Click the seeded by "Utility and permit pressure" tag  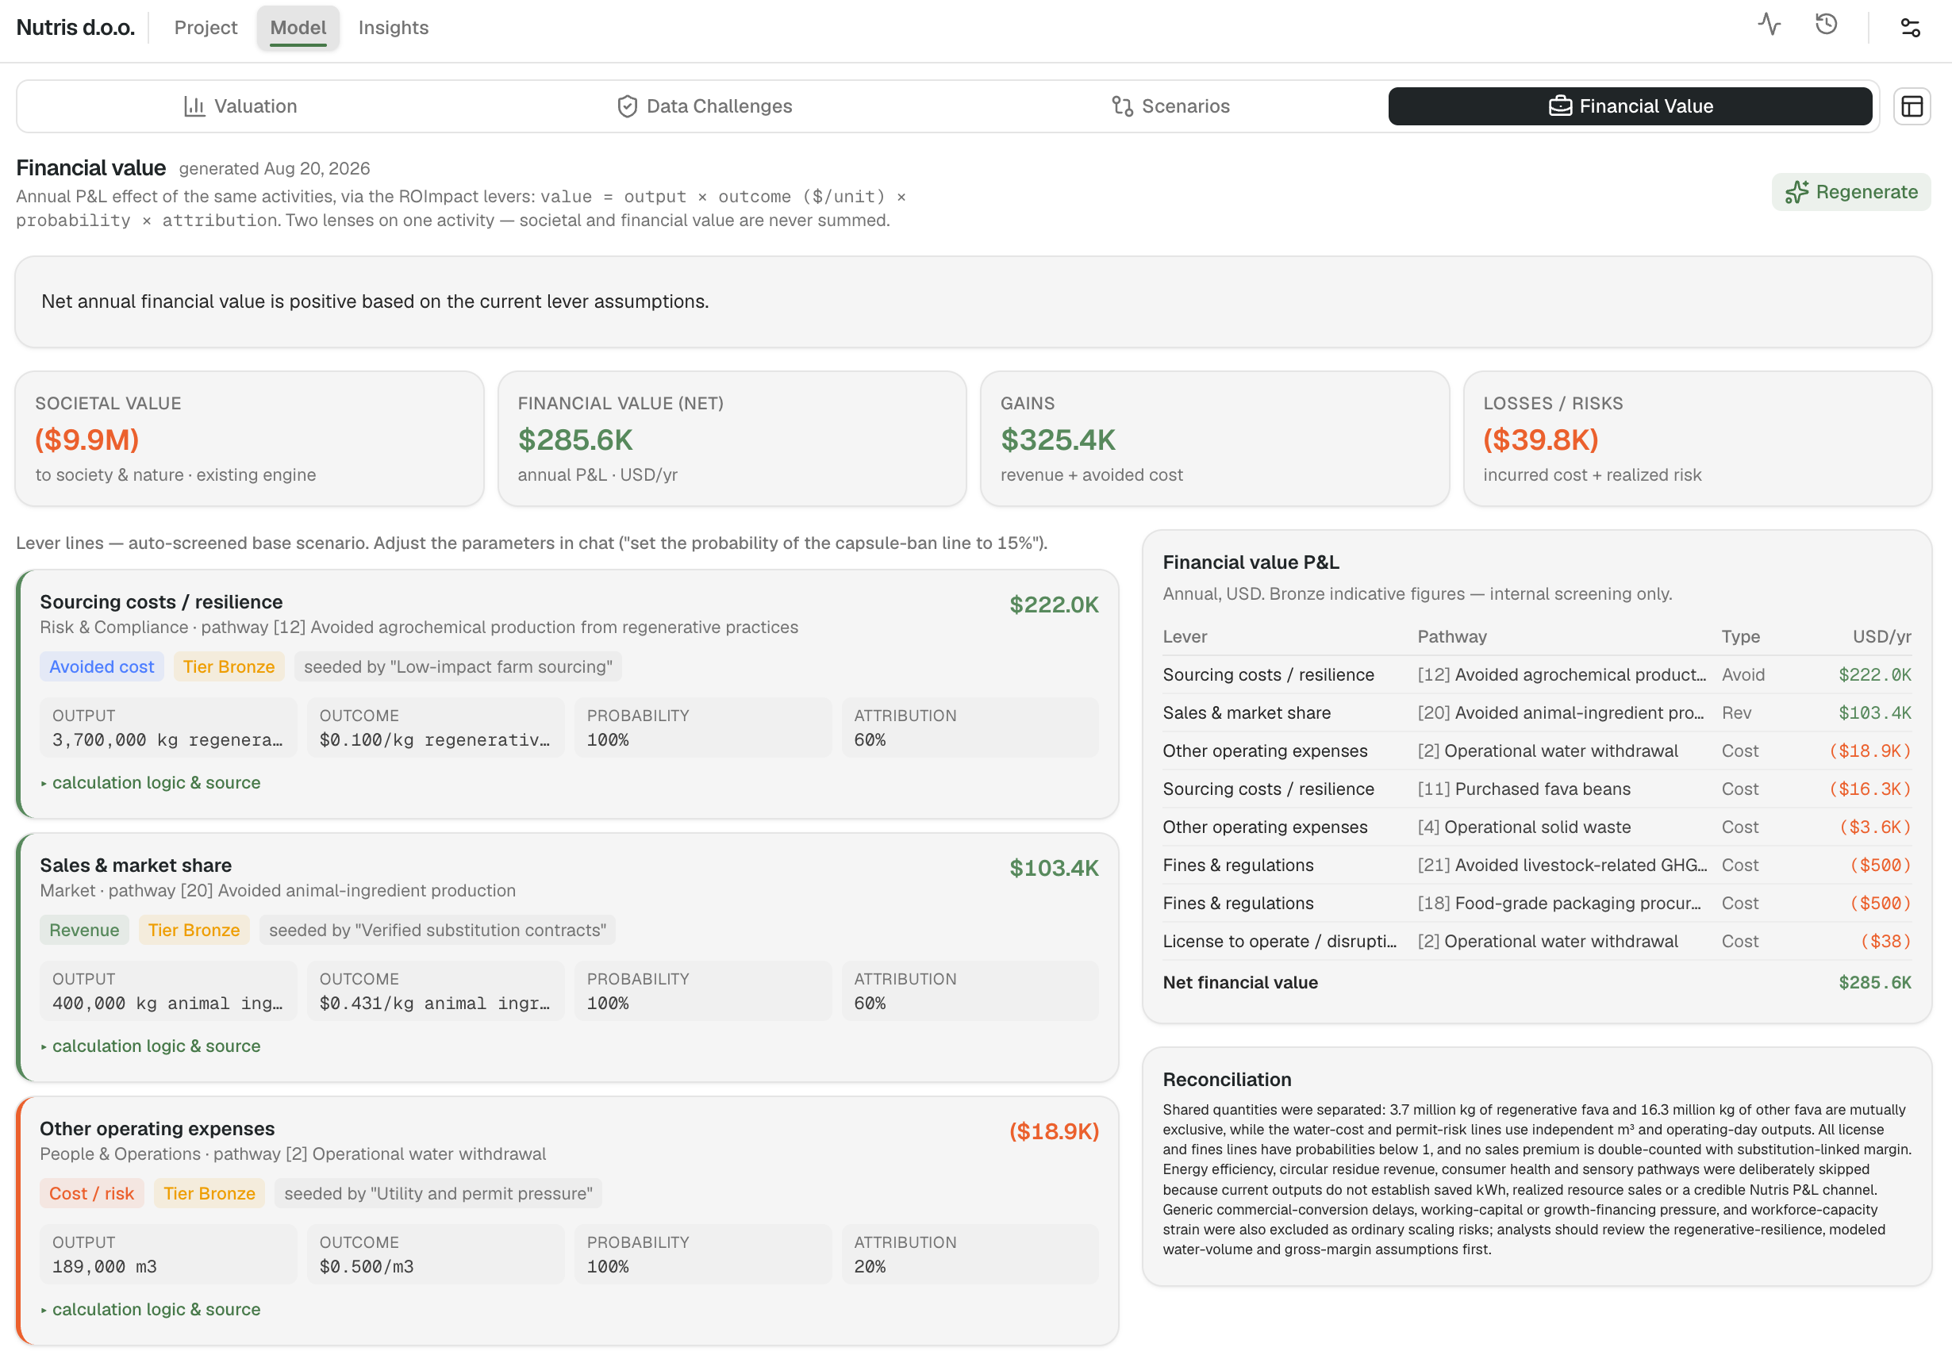[x=439, y=1193]
